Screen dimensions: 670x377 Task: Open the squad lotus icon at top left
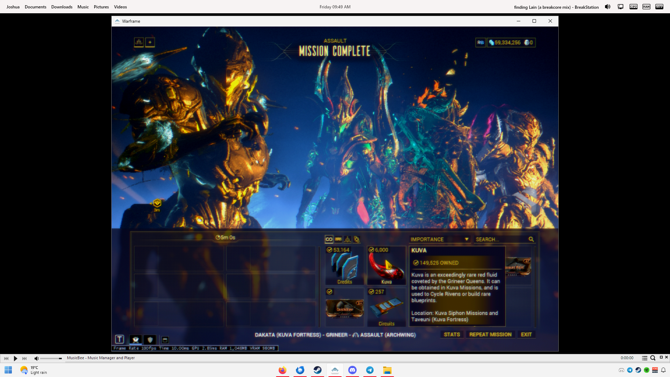[139, 42]
